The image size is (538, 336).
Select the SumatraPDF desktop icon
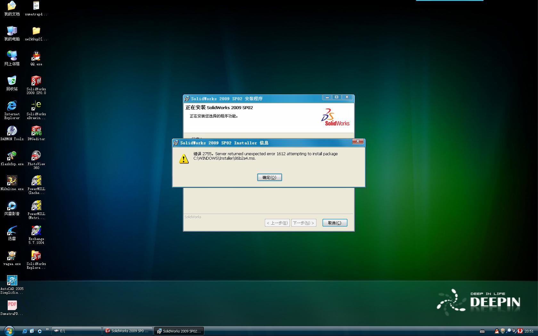click(x=12, y=308)
